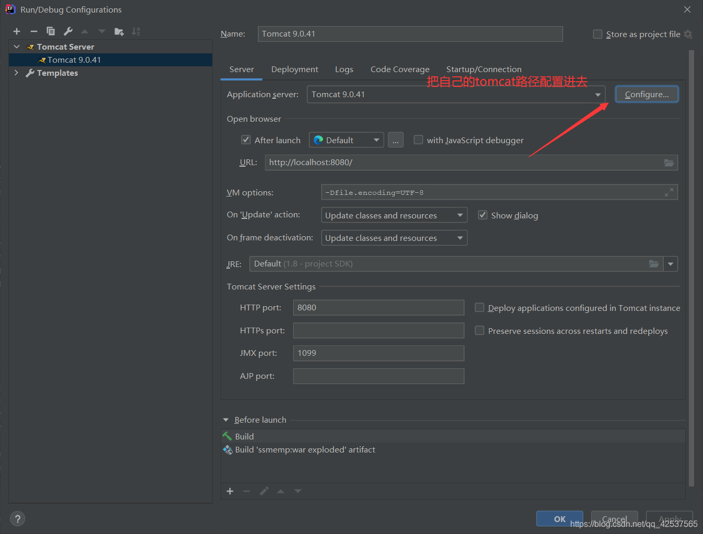Browse for URL using folder icon

pyautogui.click(x=669, y=162)
